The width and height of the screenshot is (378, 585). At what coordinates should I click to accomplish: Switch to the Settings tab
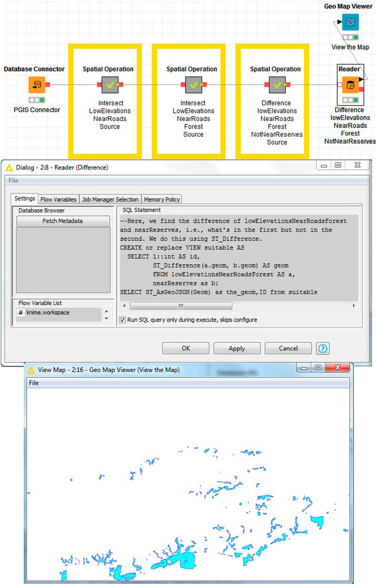pos(25,198)
